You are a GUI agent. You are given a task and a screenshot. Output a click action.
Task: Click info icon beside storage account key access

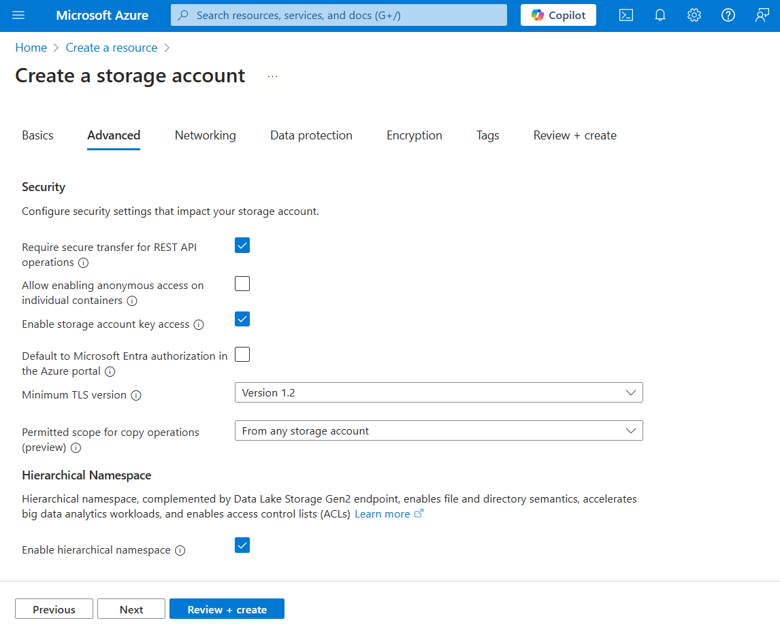(199, 325)
